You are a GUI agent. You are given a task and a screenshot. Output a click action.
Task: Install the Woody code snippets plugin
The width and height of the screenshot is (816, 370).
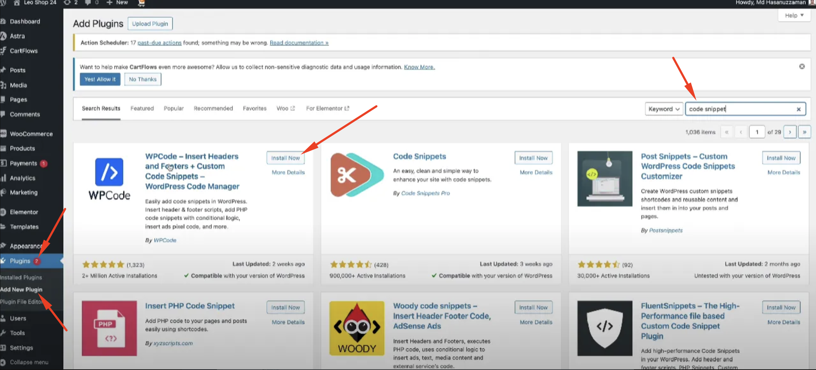coord(533,307)
